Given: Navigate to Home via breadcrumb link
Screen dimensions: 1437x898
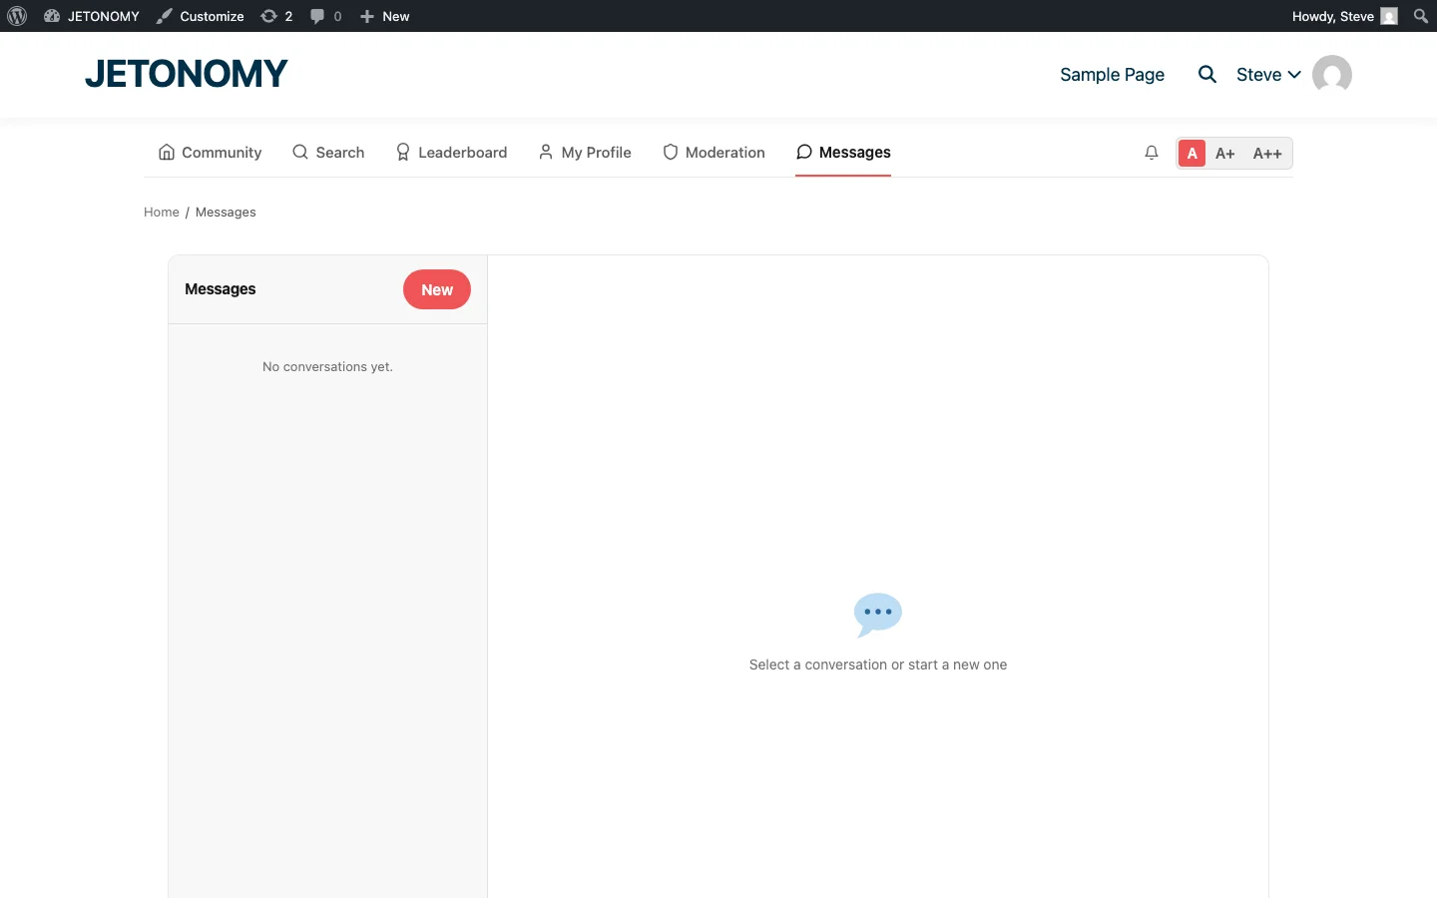Looking at the screenshot, I should 161,212.
